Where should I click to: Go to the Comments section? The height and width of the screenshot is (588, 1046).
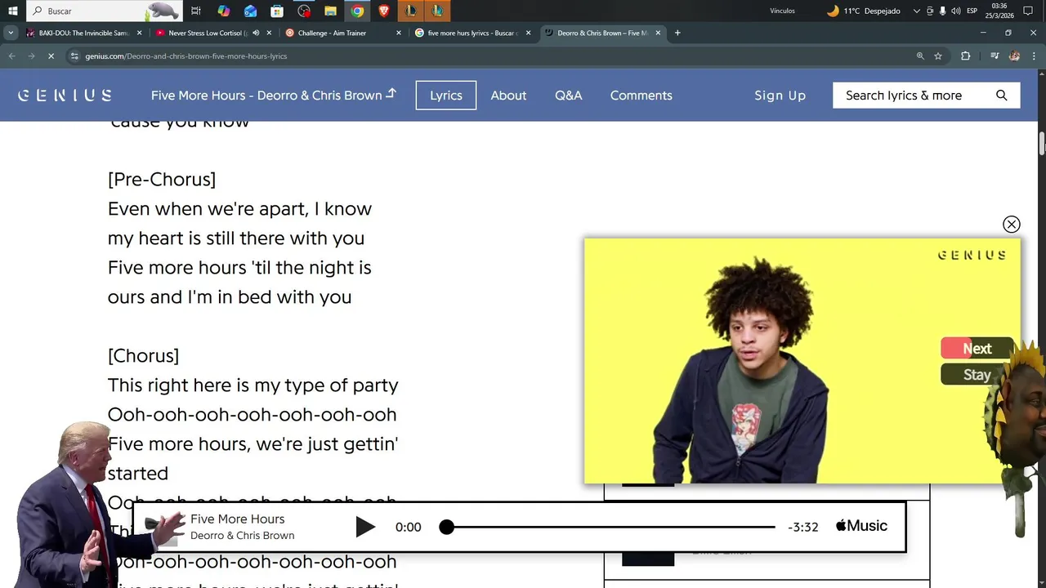[x=641, y=95]
